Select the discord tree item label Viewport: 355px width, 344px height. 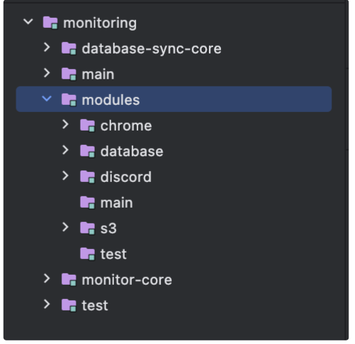click(126, 177)
